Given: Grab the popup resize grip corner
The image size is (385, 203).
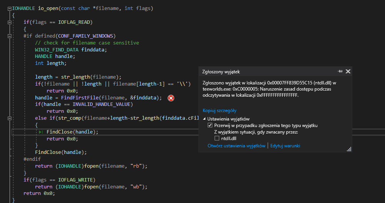Looking at the screenshot, I should coord(349,149).
